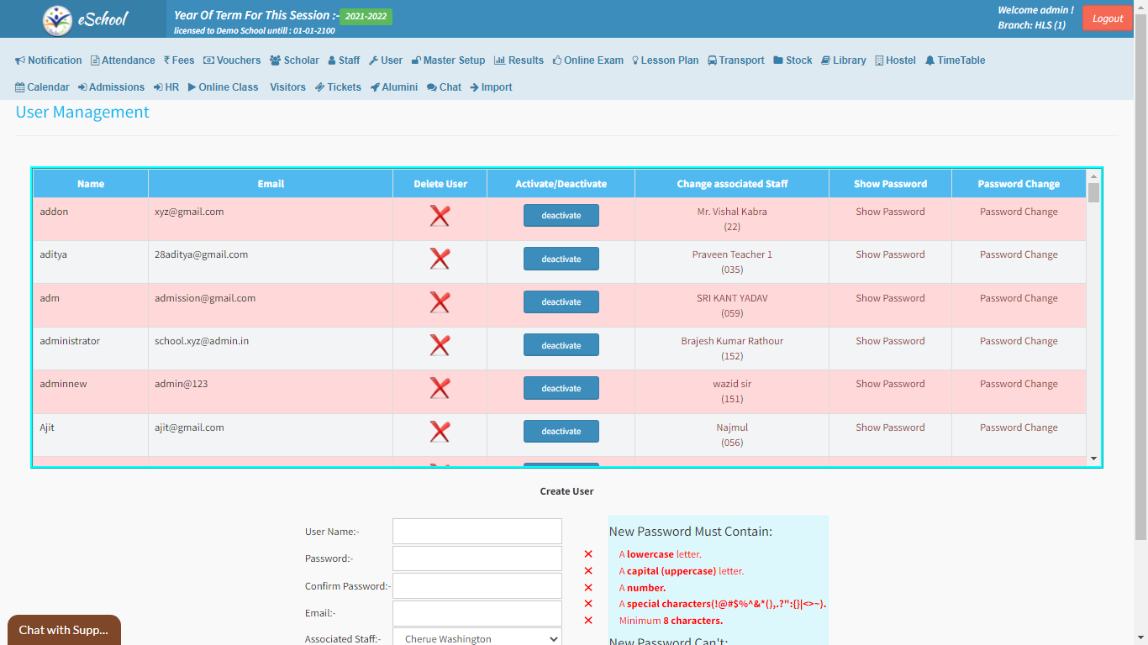Delete the administrator user row
This screenshot has height=645, width=1148.
[440, 345]
